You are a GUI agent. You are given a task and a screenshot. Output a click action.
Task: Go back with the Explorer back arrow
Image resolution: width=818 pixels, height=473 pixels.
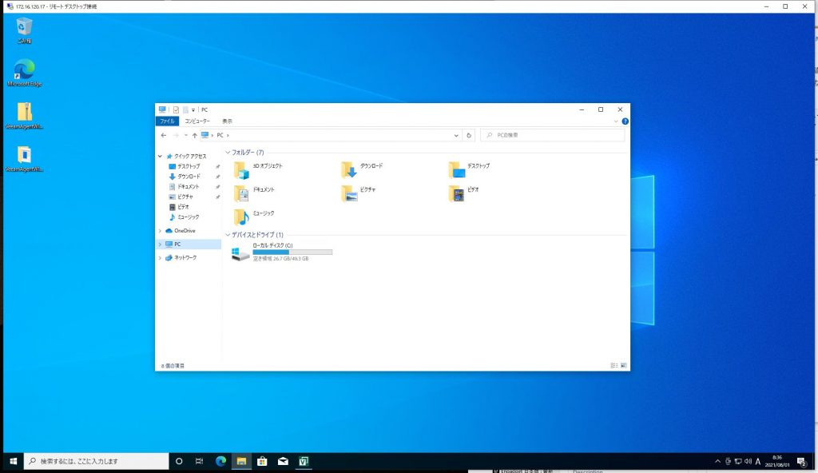point(163,135)
